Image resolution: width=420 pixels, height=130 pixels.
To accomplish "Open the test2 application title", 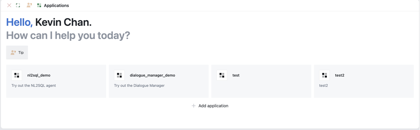I will point(340,75).
